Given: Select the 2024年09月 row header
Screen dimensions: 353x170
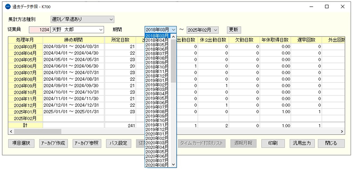Looking at the screenshot, I should 25,86.
